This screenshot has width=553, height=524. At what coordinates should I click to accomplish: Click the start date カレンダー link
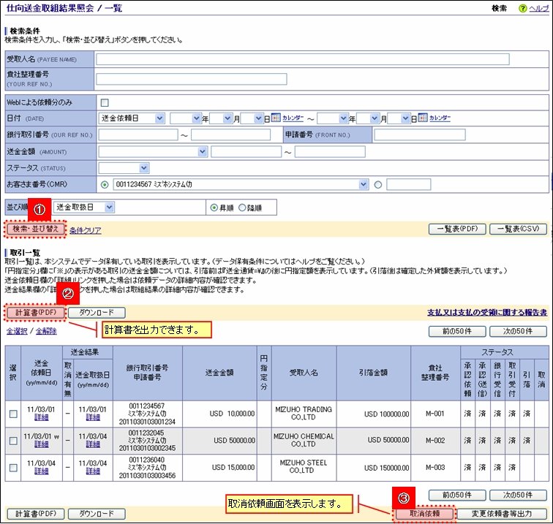click(293, 118)
